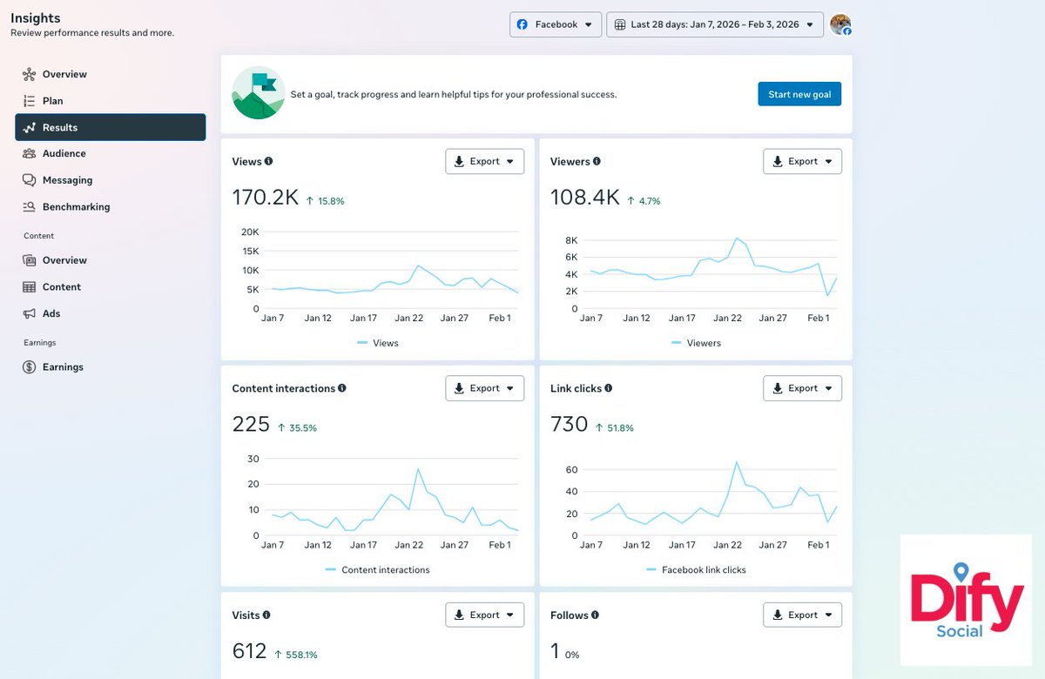This screenshot has height=679, width=1045.
Task: Open the Overview section under Content
Action: tap(30, 259)
